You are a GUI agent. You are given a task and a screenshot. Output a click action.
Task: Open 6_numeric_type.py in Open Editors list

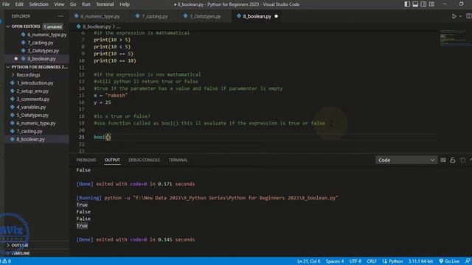[46, 35]
